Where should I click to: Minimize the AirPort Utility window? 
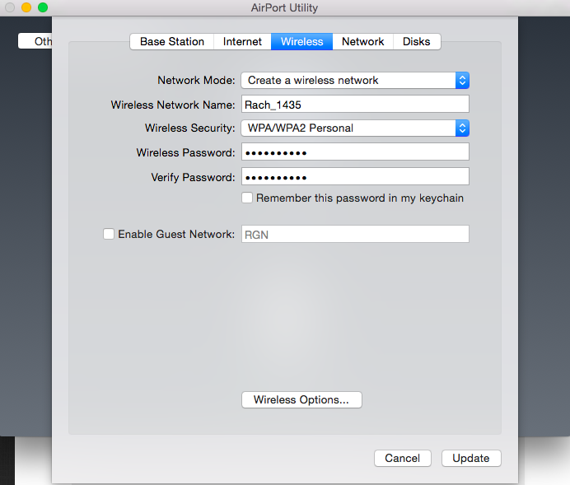click(26, 7)
